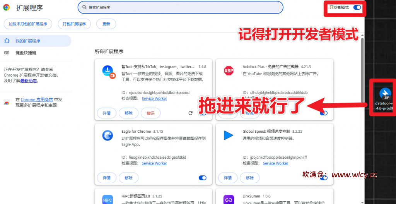Click 移除 on the Eagle for Chrome card
Image resolution: width=396 pixels, height=204 pixels.
click(x=128, y=178)
